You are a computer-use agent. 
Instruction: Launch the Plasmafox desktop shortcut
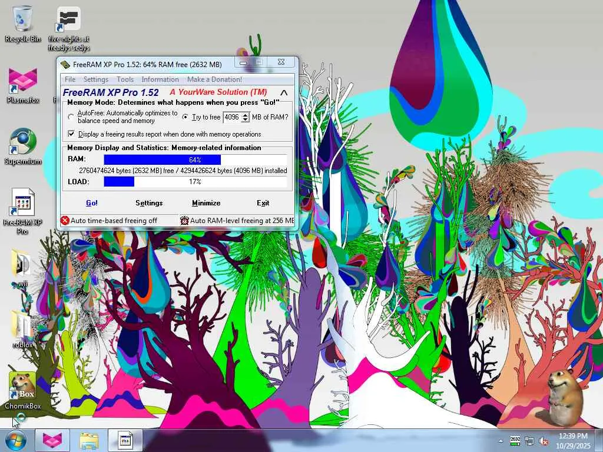[x=23, y=86]
